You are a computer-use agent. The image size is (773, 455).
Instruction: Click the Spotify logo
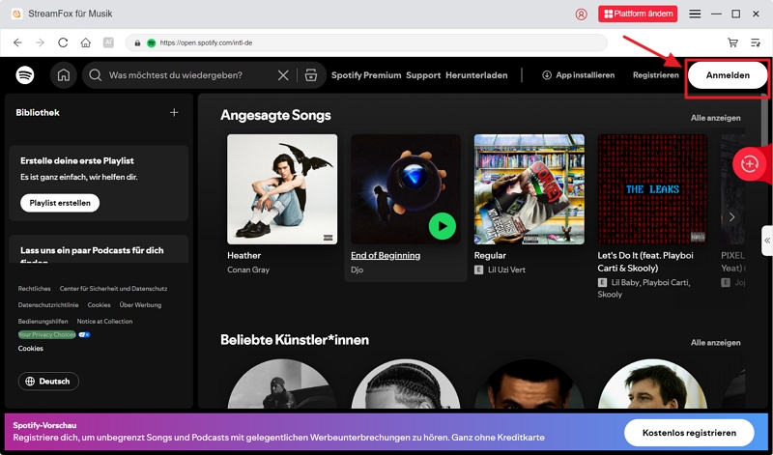[x=25, y=75]
